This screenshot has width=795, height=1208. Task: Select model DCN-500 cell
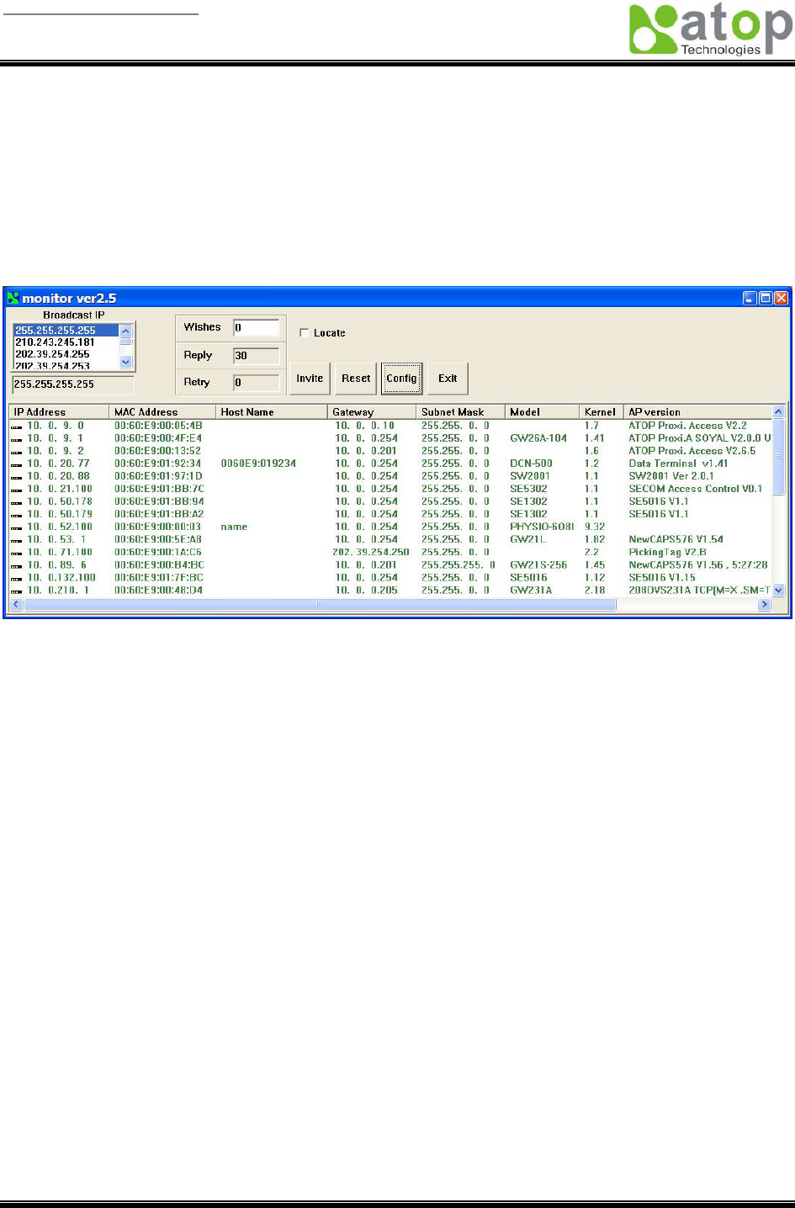531,464
